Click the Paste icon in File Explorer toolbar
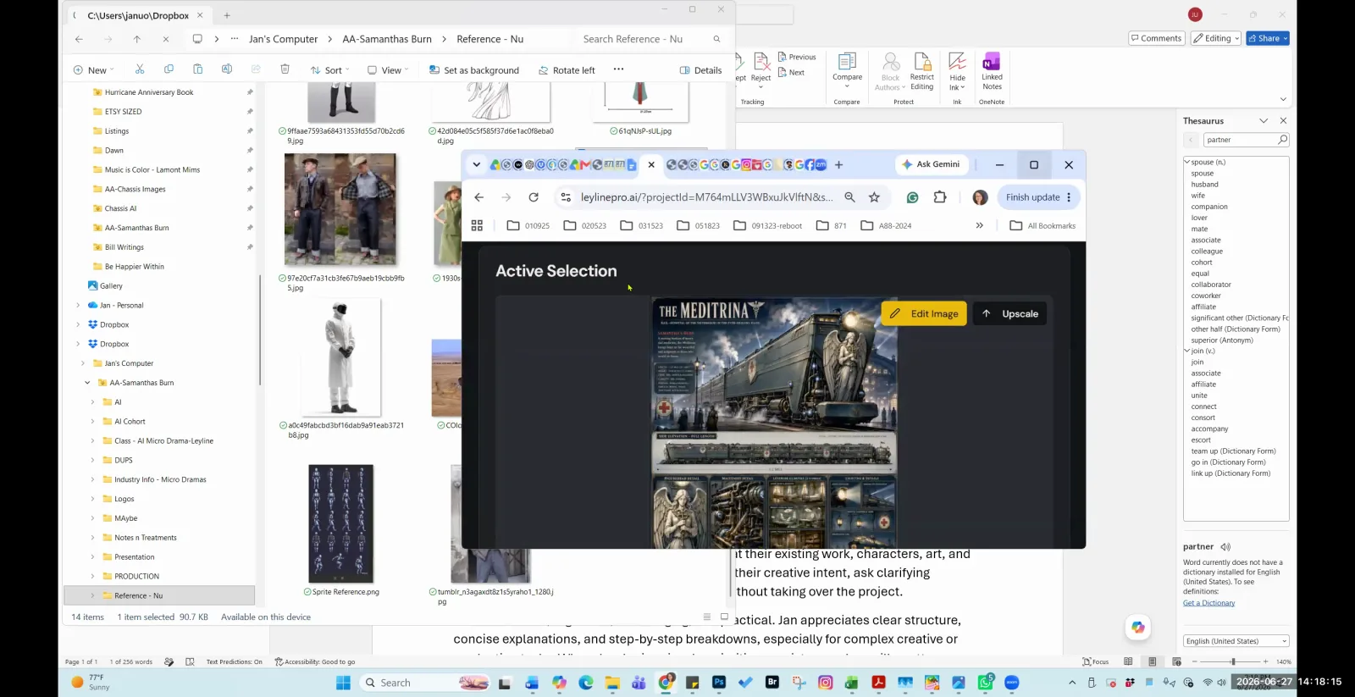Viewport: 1355px width, 697px height. (x=197, y=69)
